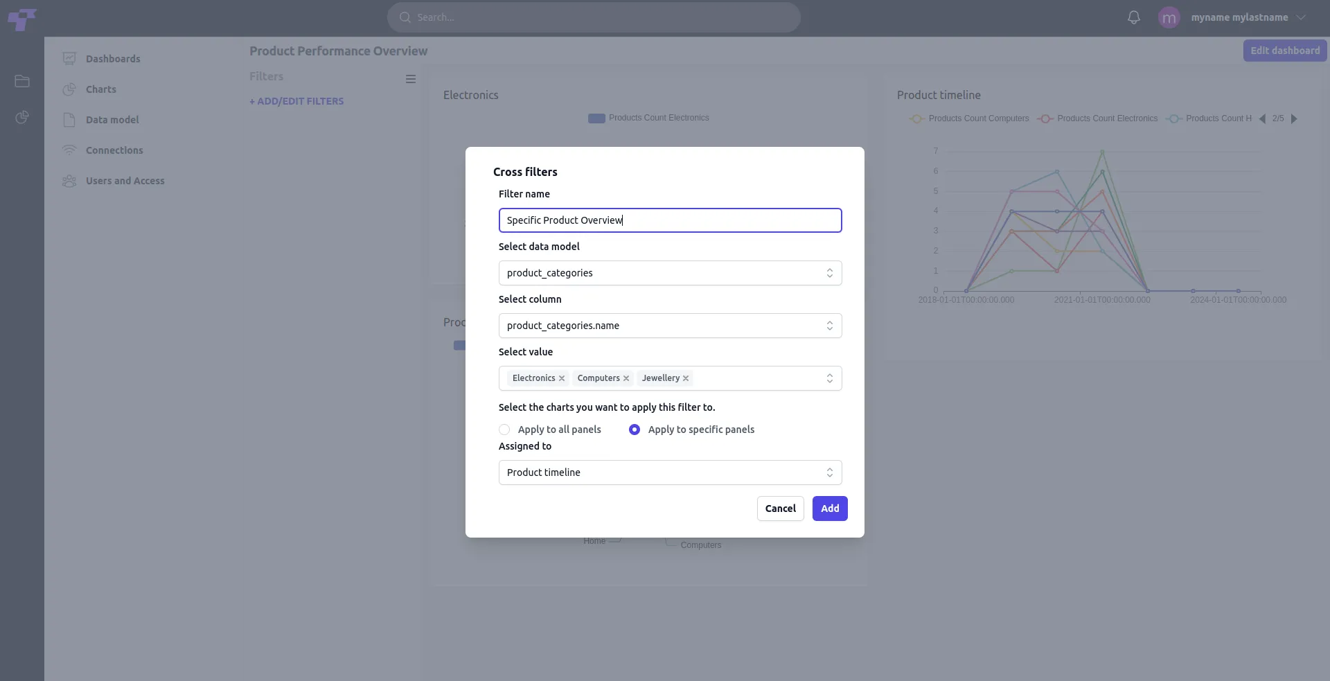The height and width of the screenshot is (681, 1330).
Task: Remove the Jewellery value tag
Action: pos(686,378)
